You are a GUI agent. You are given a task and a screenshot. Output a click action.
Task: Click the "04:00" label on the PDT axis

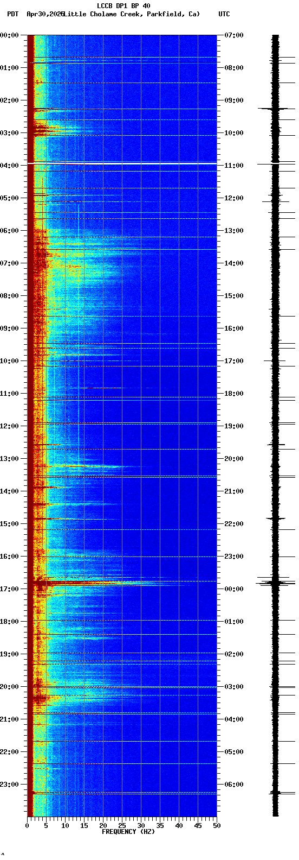[9, 166]
